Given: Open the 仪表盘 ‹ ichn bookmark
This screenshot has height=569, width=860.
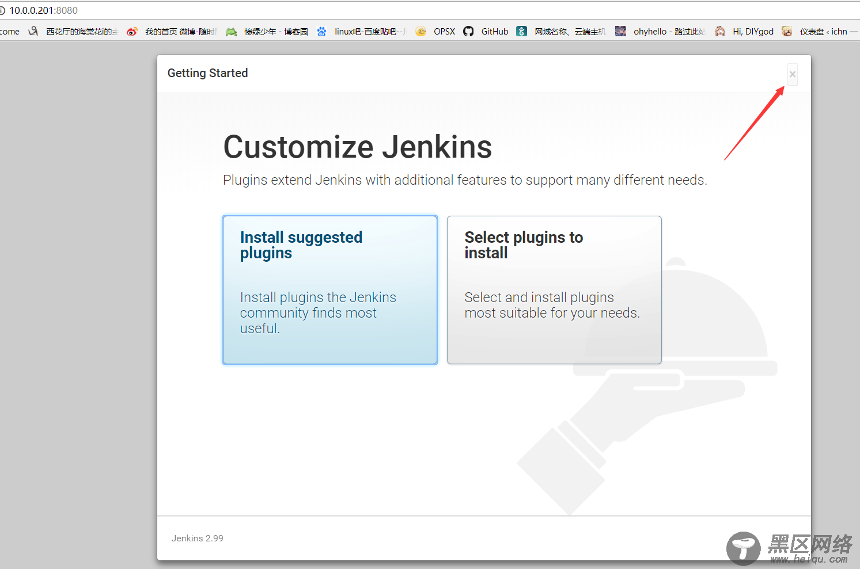Looking at the screenshot, I should [x=820, y=32].
